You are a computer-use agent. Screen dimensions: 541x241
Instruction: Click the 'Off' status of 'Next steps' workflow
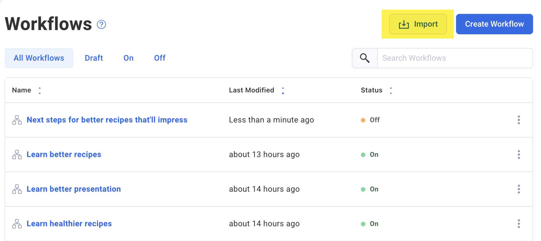tap(370, 120)
